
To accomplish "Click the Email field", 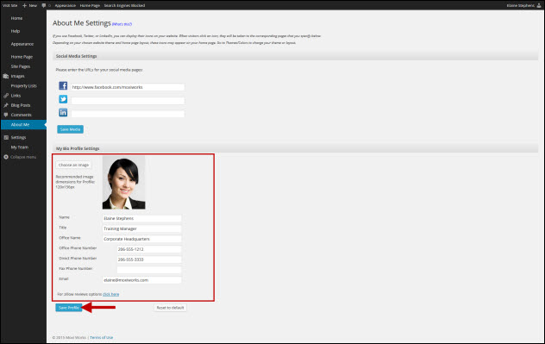I will coord(141,279).
